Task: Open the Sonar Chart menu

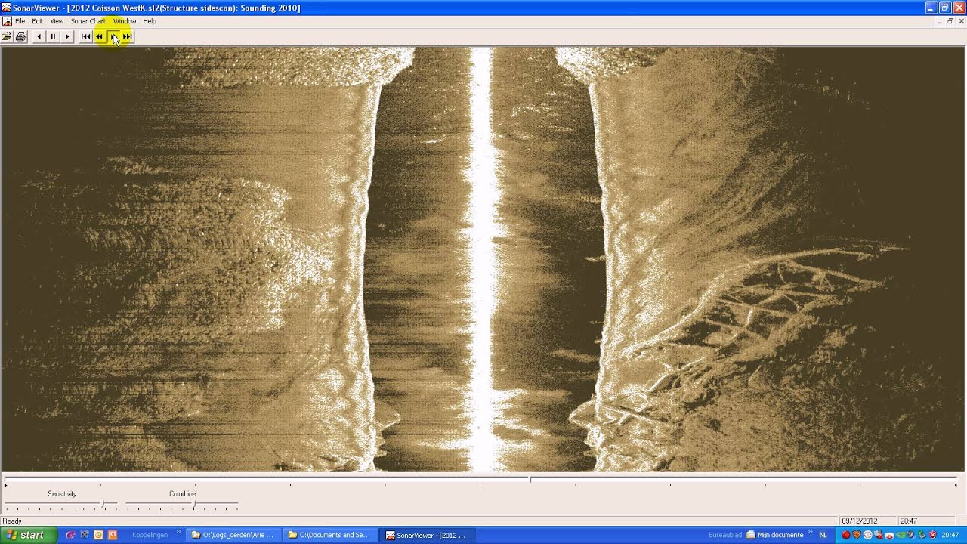Action: pyautogui.click(x=88, y=21)
